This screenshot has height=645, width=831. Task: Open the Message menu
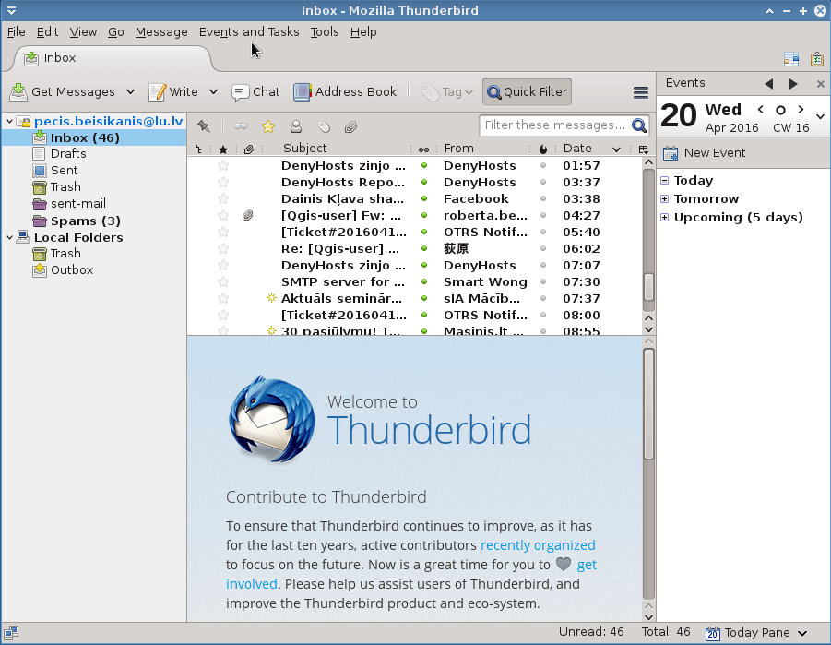click(161, 31)
